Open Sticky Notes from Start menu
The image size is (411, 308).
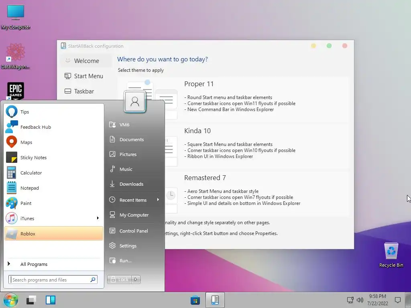[54, 157]
